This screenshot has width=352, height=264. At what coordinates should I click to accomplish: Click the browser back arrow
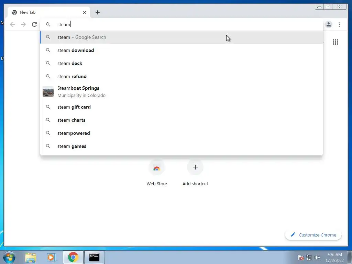(x=12, y=24)
